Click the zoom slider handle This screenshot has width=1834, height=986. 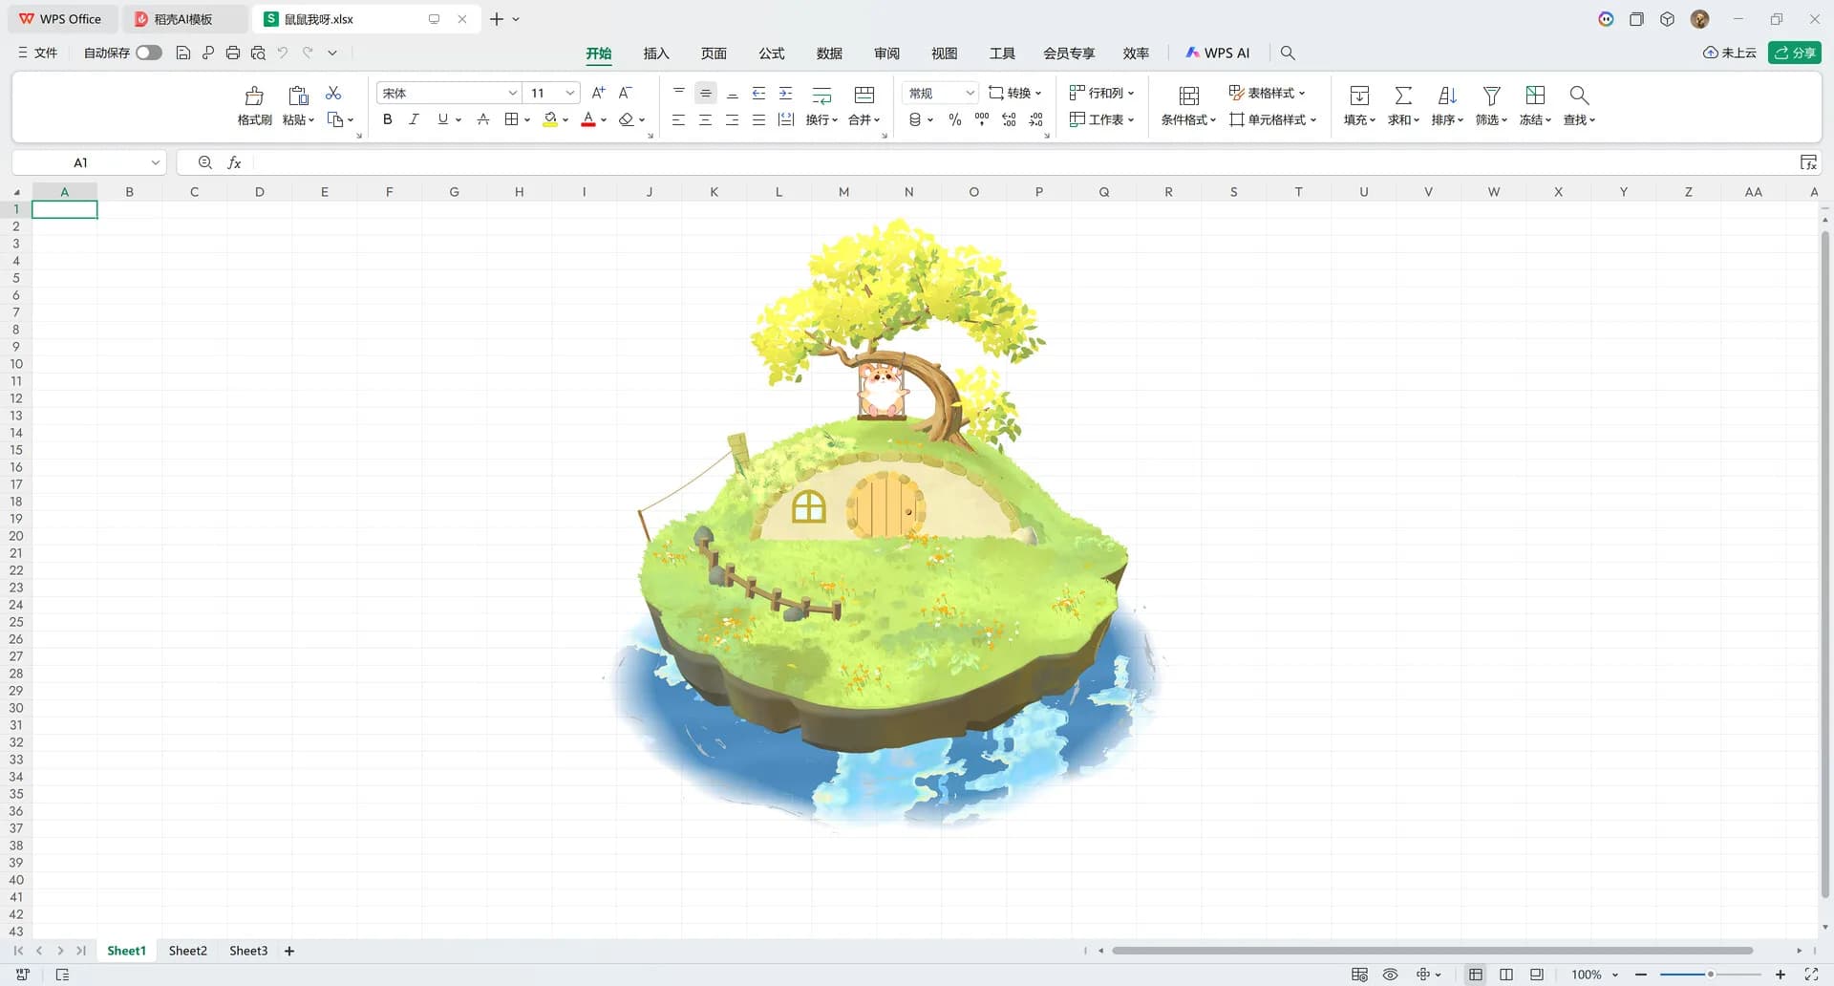(1710, 975)
